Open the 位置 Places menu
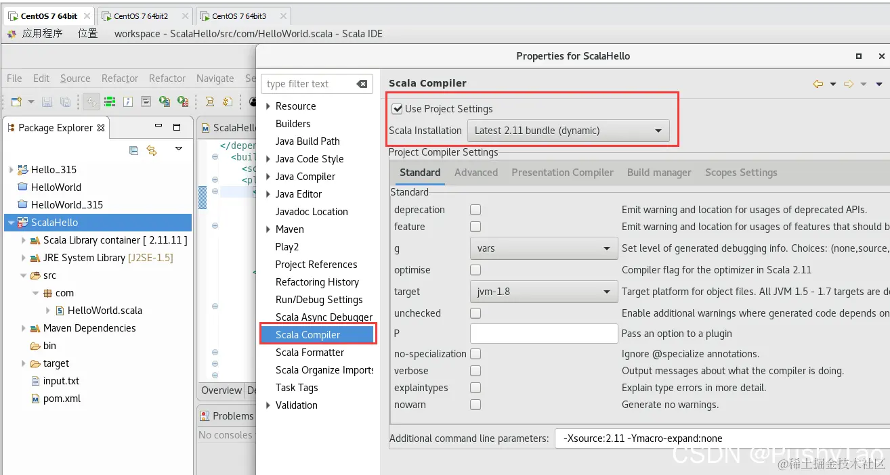This screenshot has width=890, height=475. point(88,33)
